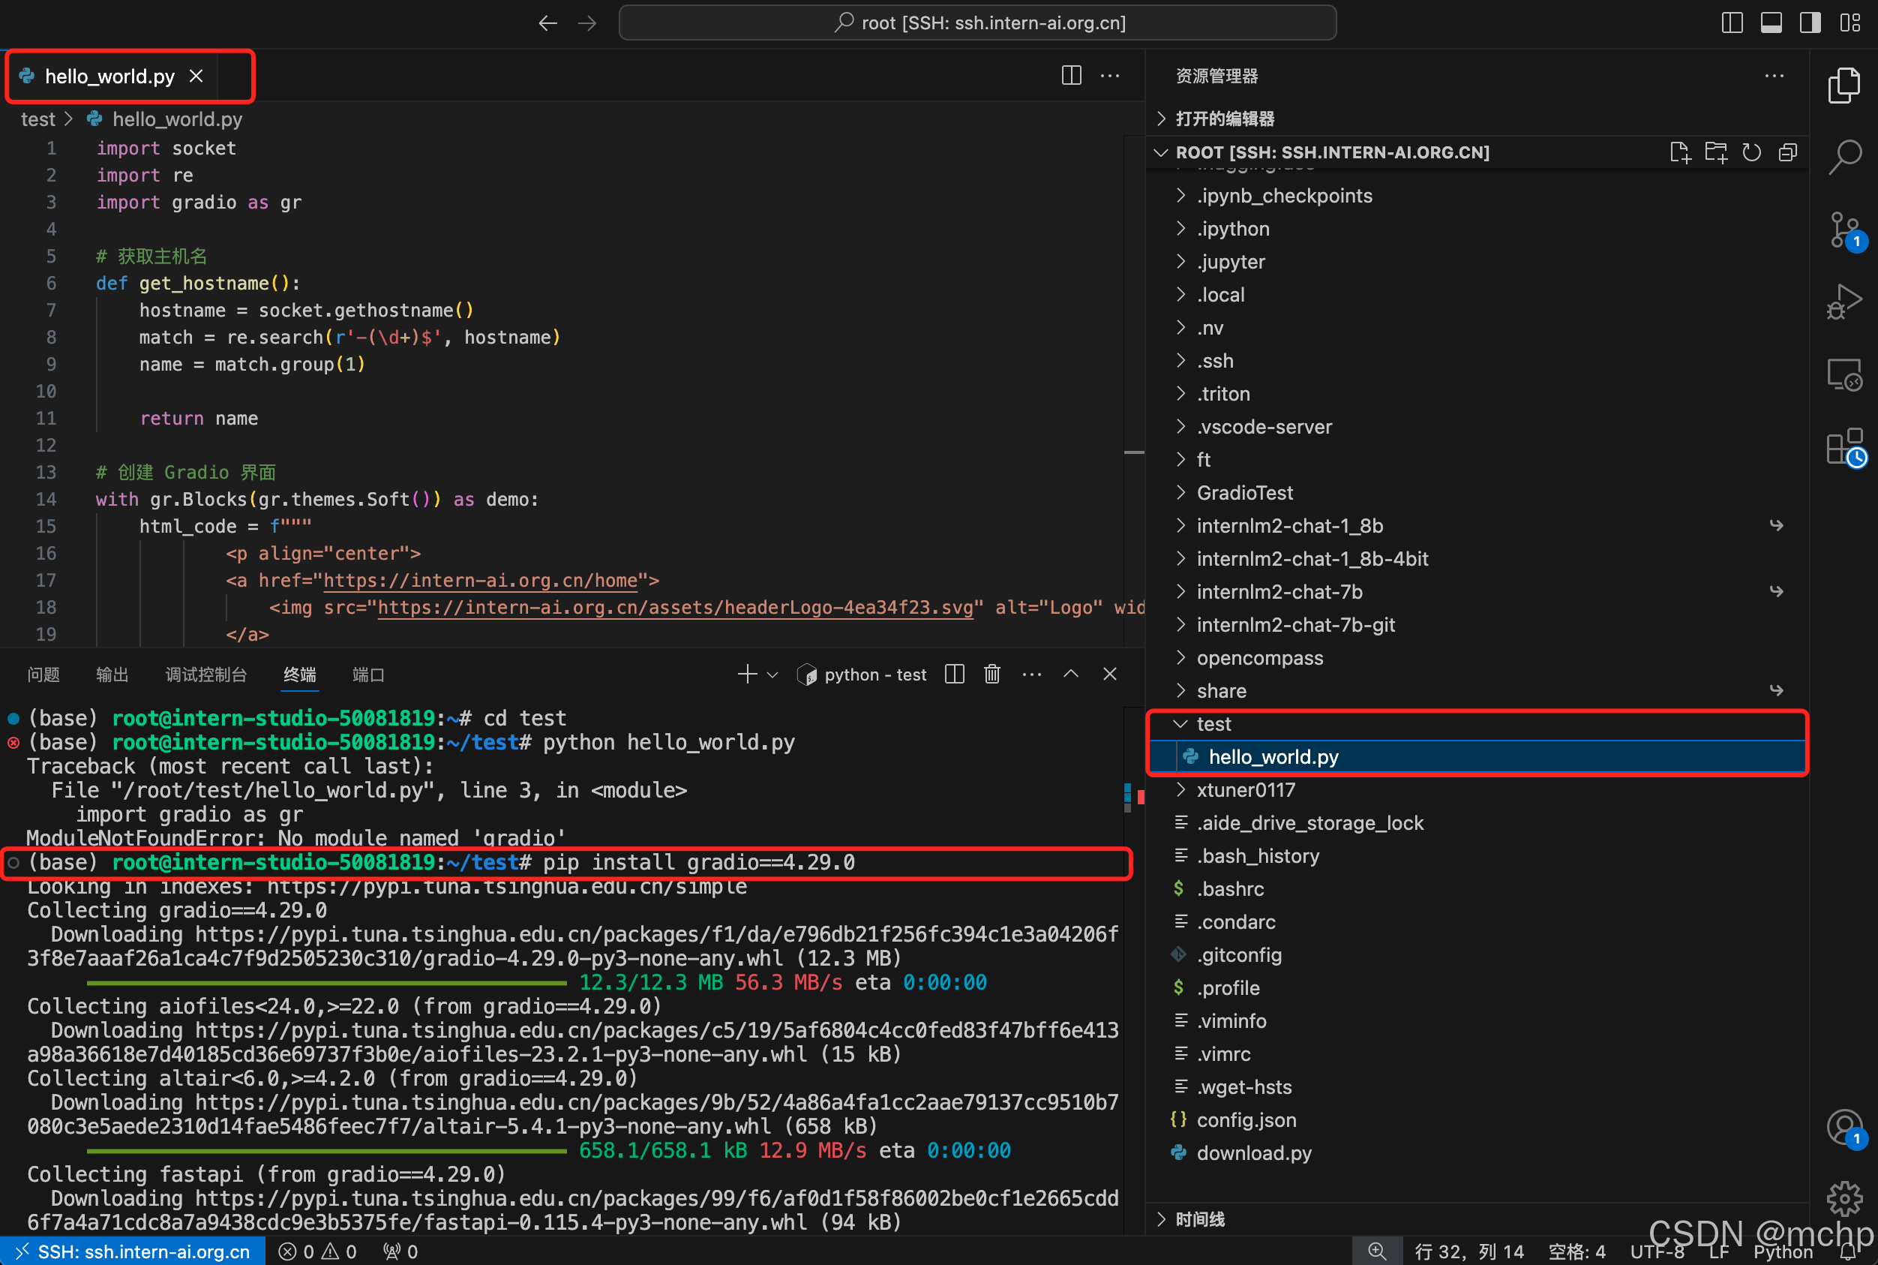This screenshot has height=1265, width=1878.
Task: Kill terminal with trash icon
Action: click(991, 675)
